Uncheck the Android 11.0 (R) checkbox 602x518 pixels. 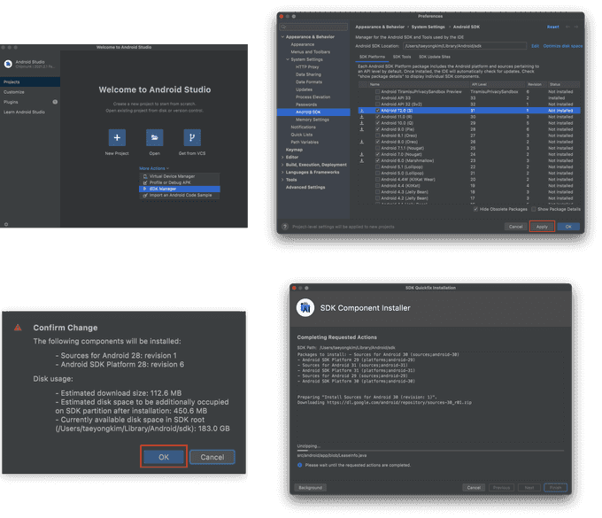tap(378, 117)
